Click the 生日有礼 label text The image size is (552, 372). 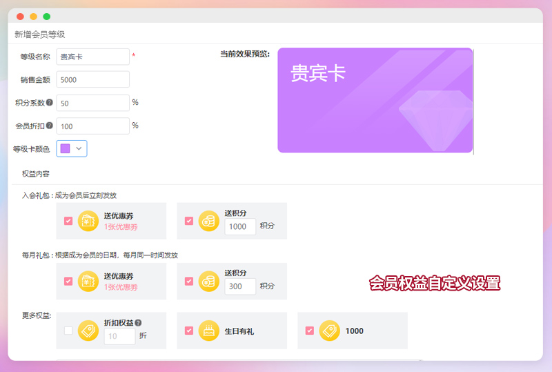pyautogui.click(x=239, y=331)
